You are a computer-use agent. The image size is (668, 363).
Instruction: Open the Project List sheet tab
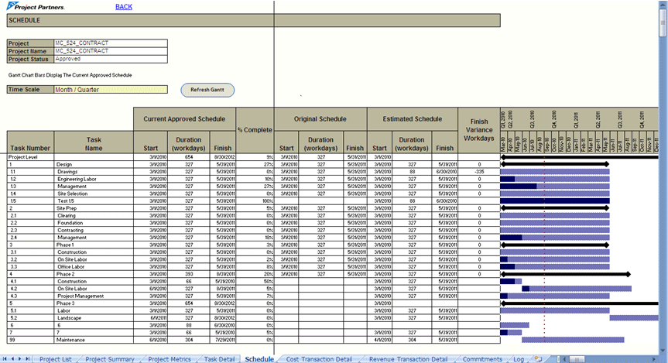[56, 359]
